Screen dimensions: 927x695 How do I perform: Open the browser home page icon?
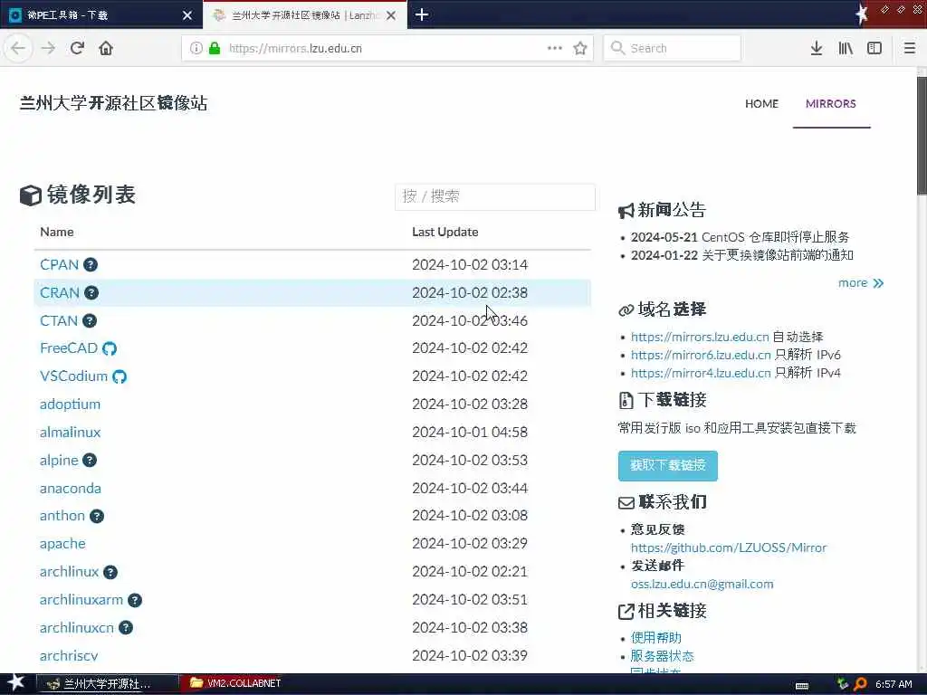point(106,49)
